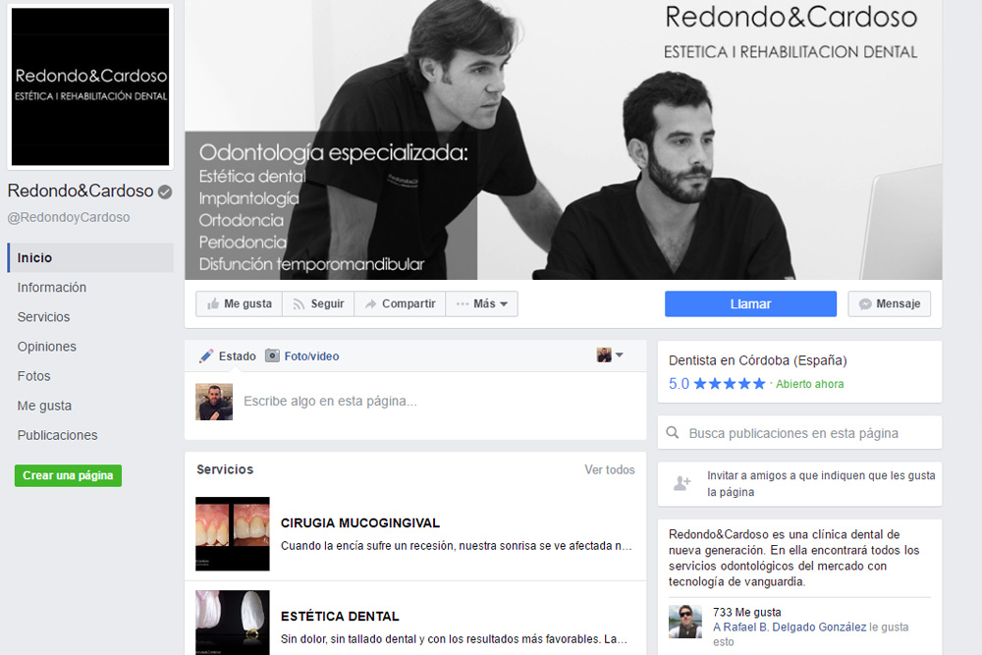Click the search magnifier icon
This screenshot has height=655, width=982.
[x=672, y=433]
